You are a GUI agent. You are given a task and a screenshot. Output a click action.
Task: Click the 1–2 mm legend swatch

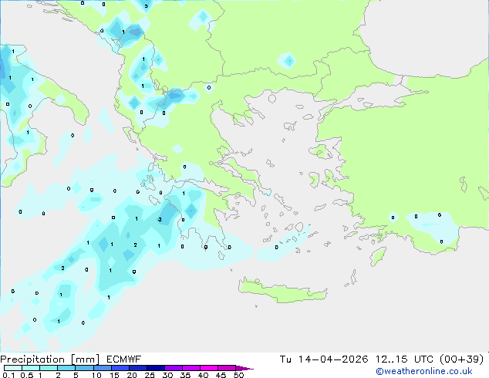tap(49, 368)
